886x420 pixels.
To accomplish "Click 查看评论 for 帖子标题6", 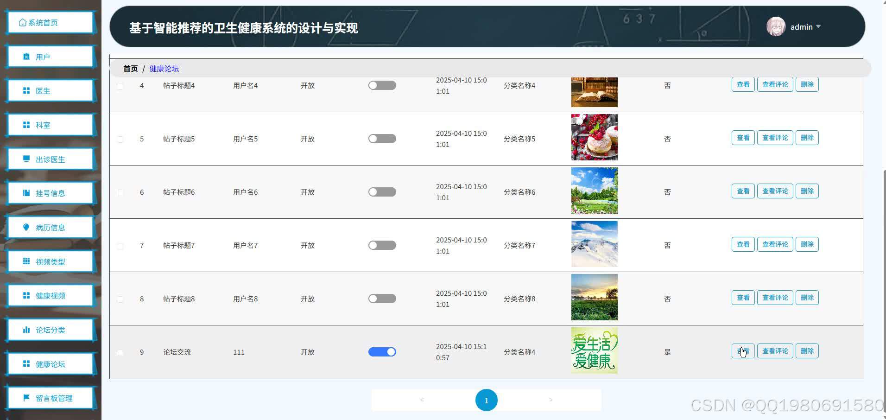I will (x=774, y=191).
